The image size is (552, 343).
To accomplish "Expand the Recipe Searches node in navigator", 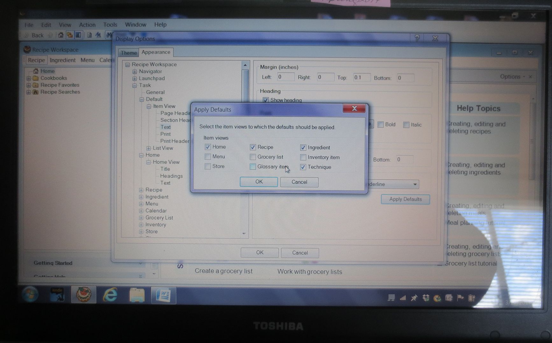I will tap(29, 92).
